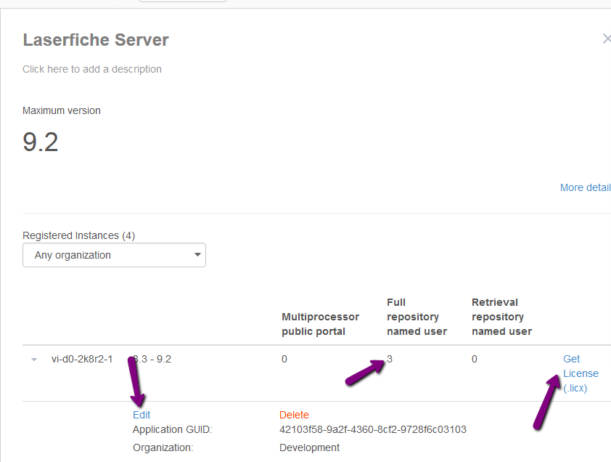Screen dimensions: 611x462
Task: Click here to add a description
Action: 92,69
